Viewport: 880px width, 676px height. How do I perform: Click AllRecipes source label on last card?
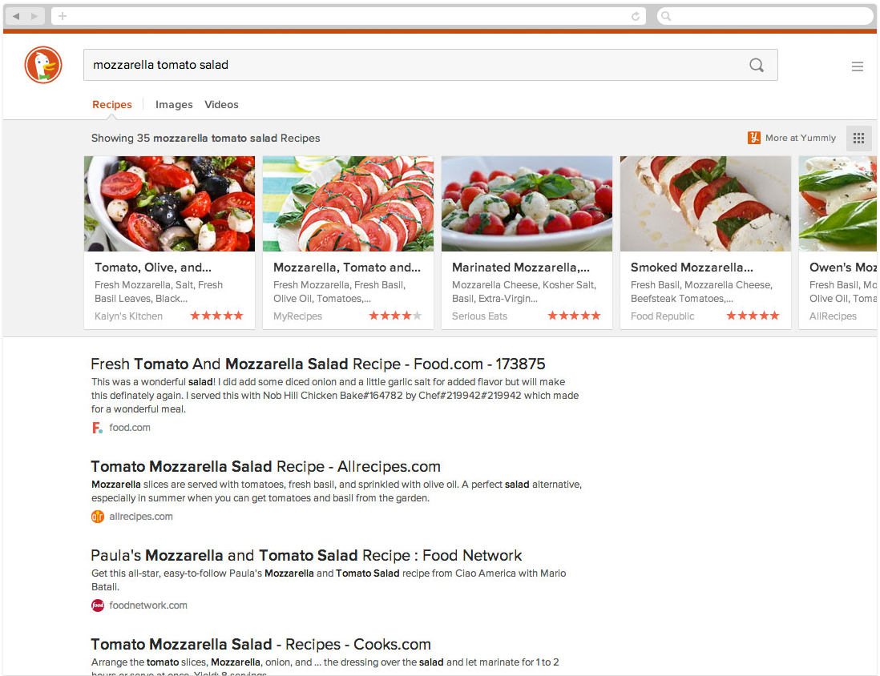[x=833, y=316]
